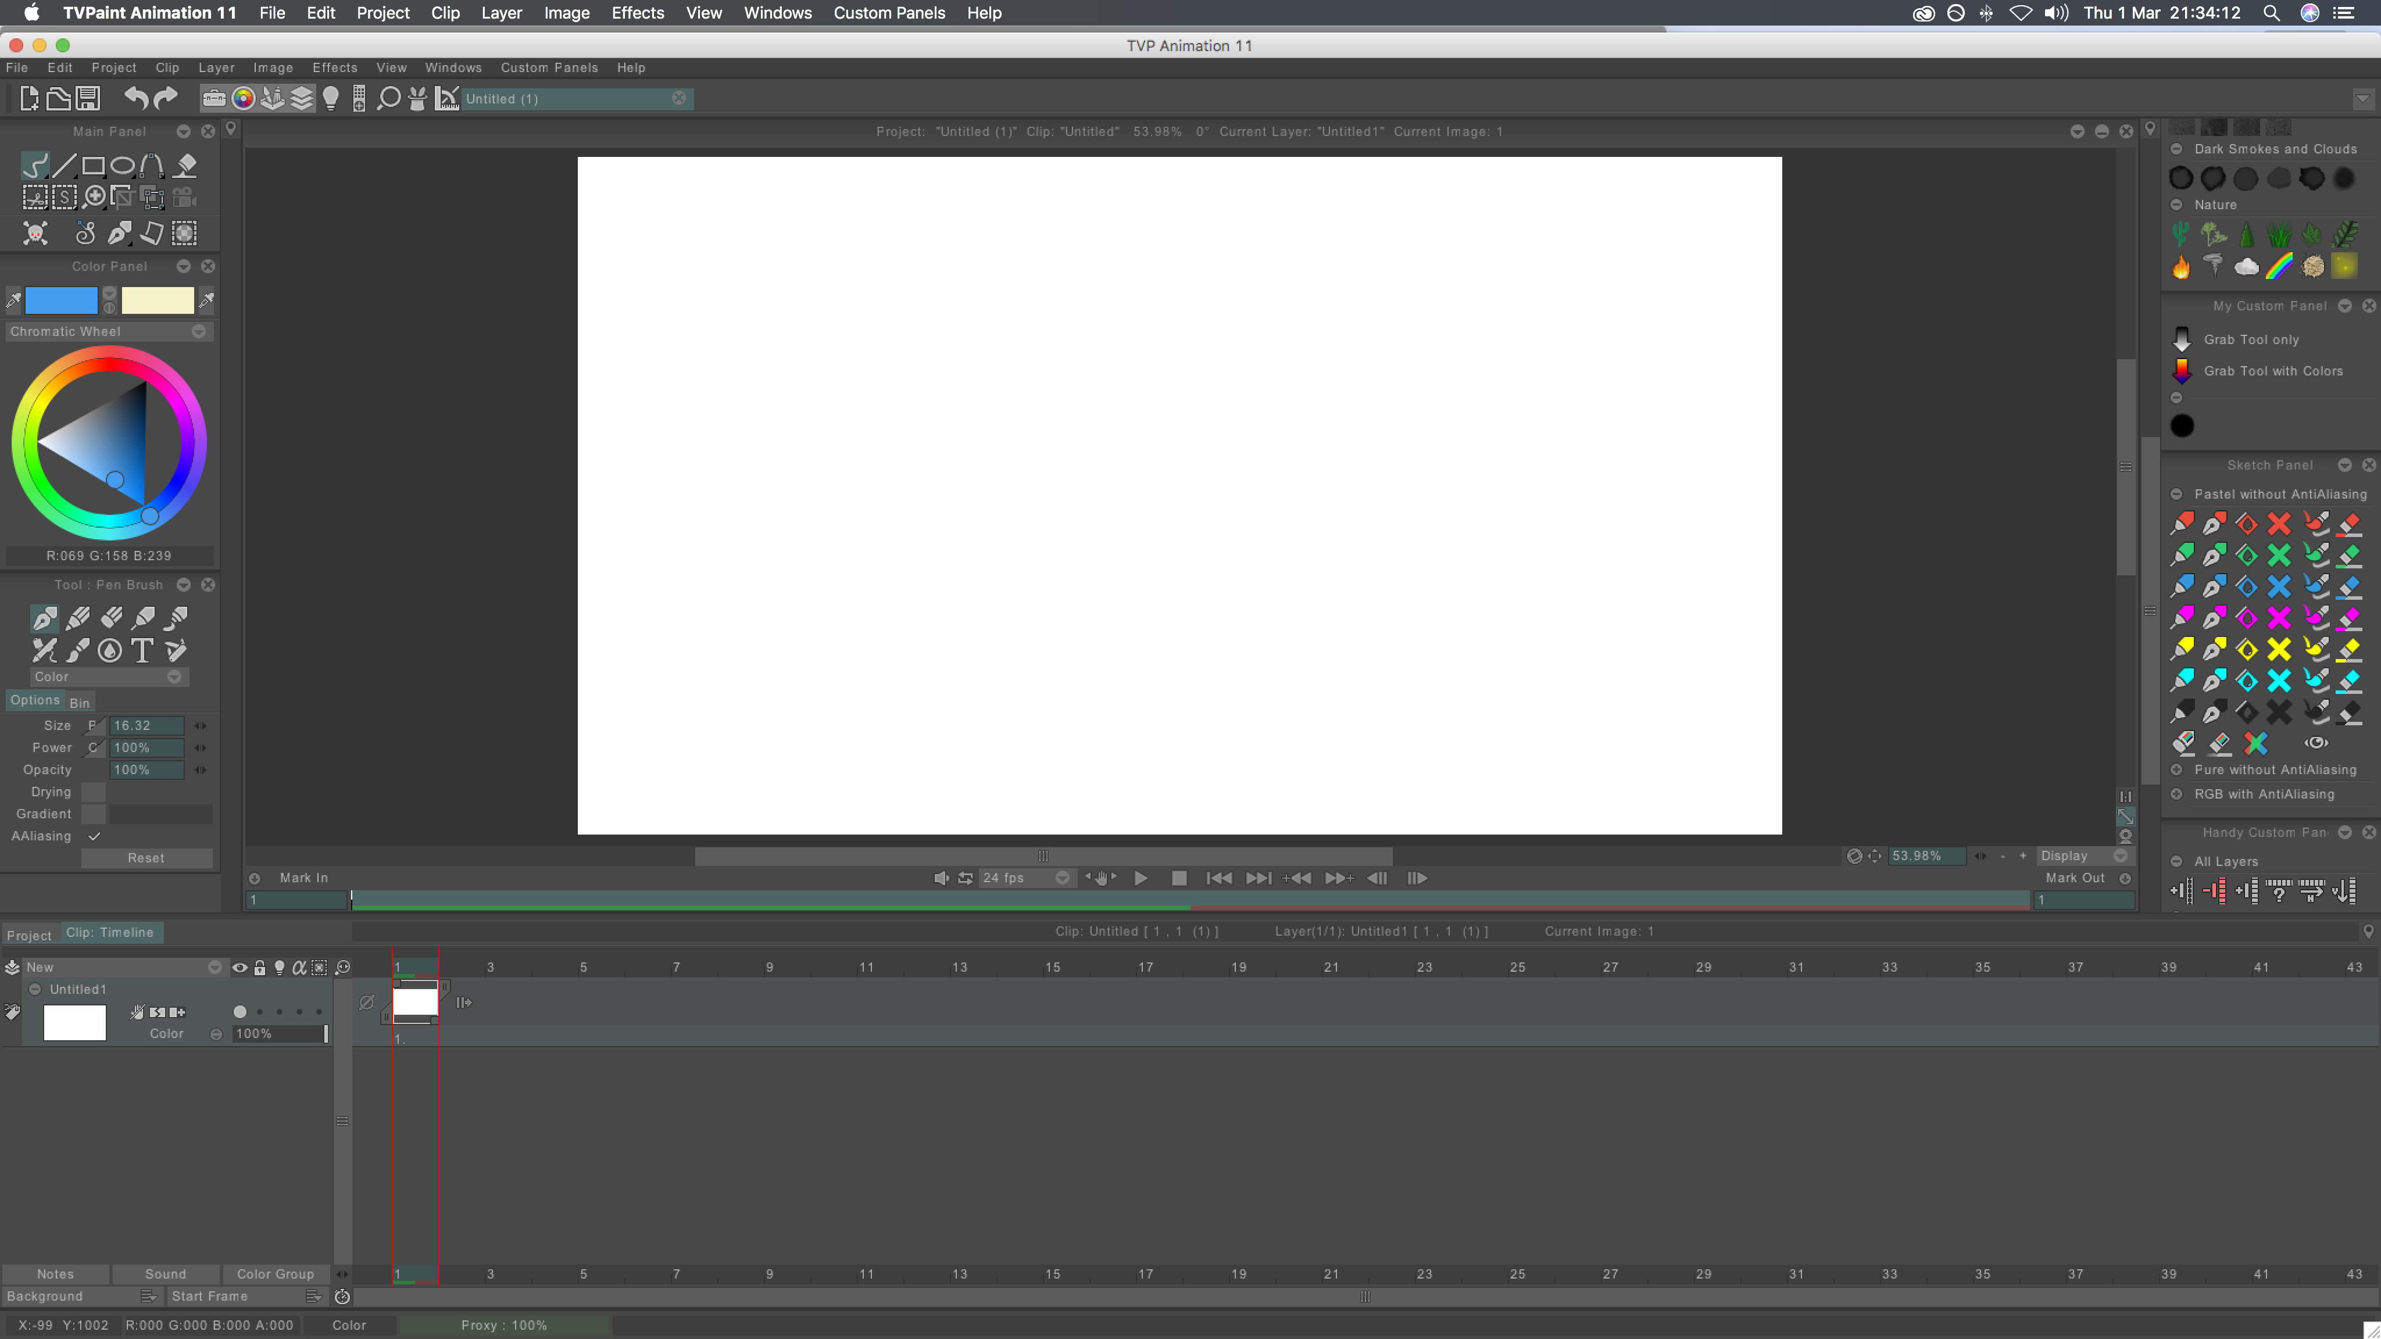Toggle layer visibility eye in timeline header

pyautogui.click(x=239, y=968)
